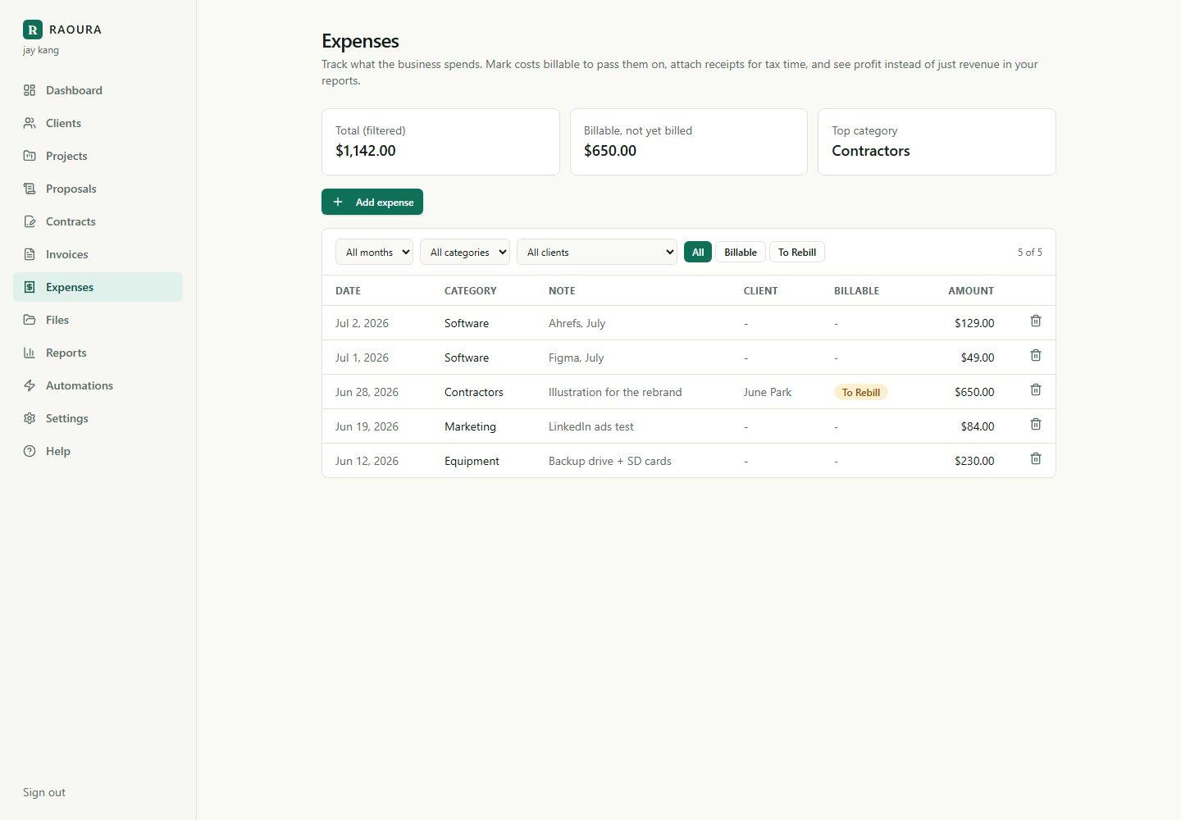Viewport: 1181px width, 820px height.
Task: Open Settings label in sidebar
Action: pyautogui.click(x=67, y=418)
